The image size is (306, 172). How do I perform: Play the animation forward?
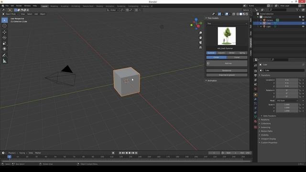point(130,153)
